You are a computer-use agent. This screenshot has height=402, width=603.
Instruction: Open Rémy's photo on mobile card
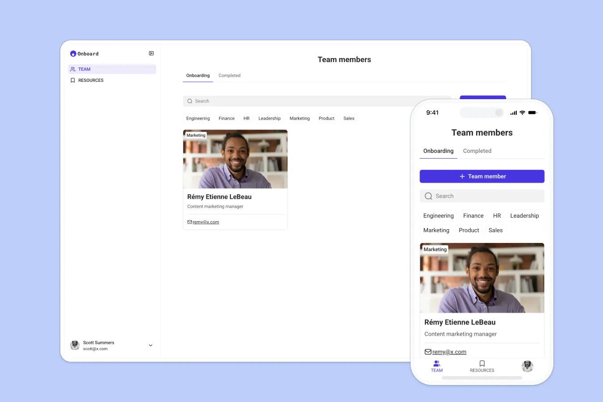(482, 278)
